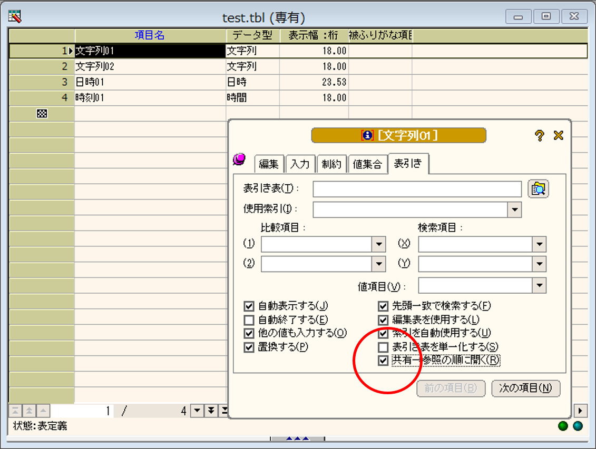
Task: Click the purple pin icon beside tabs
Action: point(239,159)
